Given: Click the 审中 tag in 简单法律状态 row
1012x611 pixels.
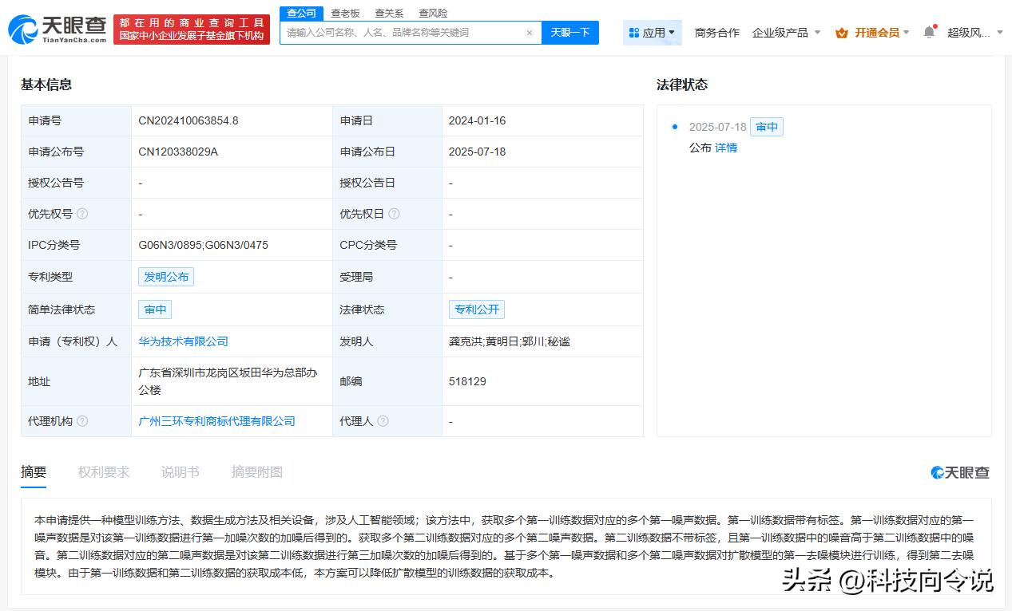Looking at the screenshot, I should pyautogui.click(x=155, y=309).
